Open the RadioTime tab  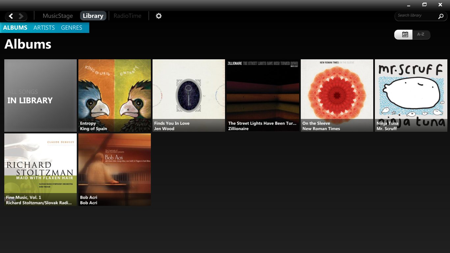(127, 16)
